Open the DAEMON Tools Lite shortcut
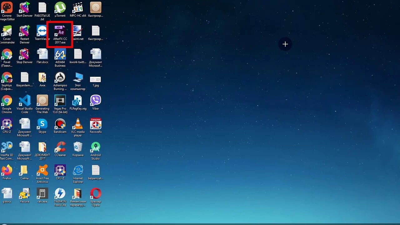This screenshot has height=225, width=400. click(60, 197)
